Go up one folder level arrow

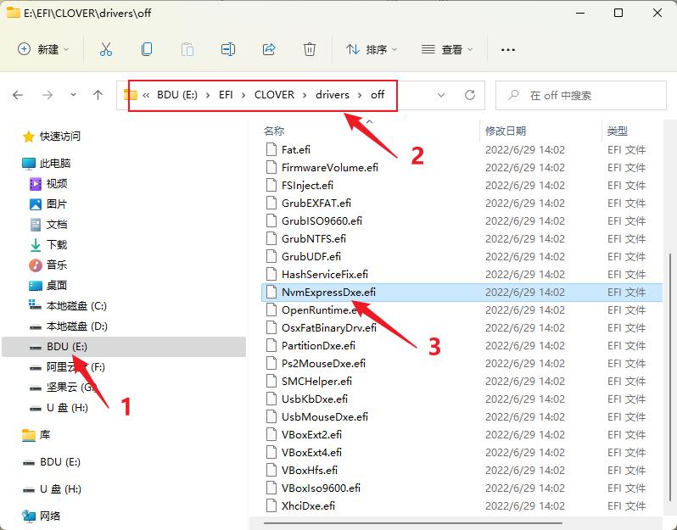pyautogui.click(x=98, y=95)
